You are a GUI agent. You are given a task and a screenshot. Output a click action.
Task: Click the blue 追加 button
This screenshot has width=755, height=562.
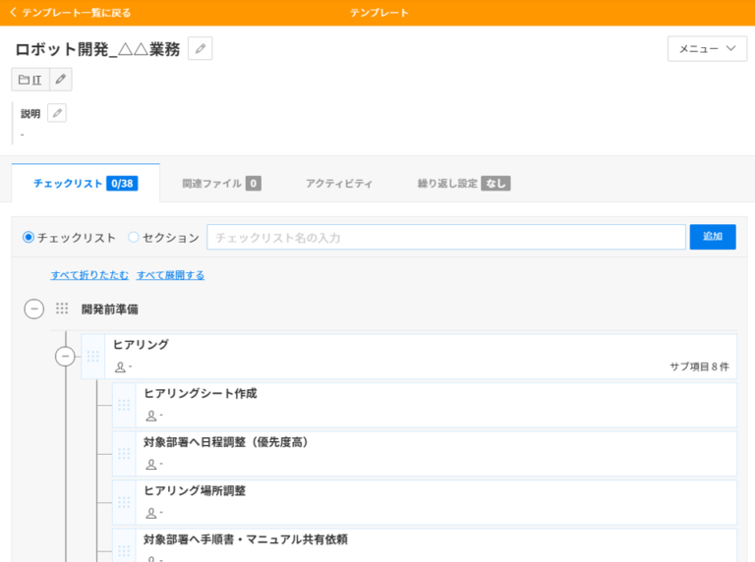(712, 237)
